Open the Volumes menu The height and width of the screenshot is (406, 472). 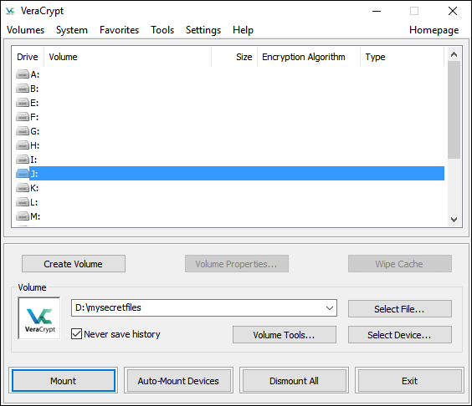26,30
